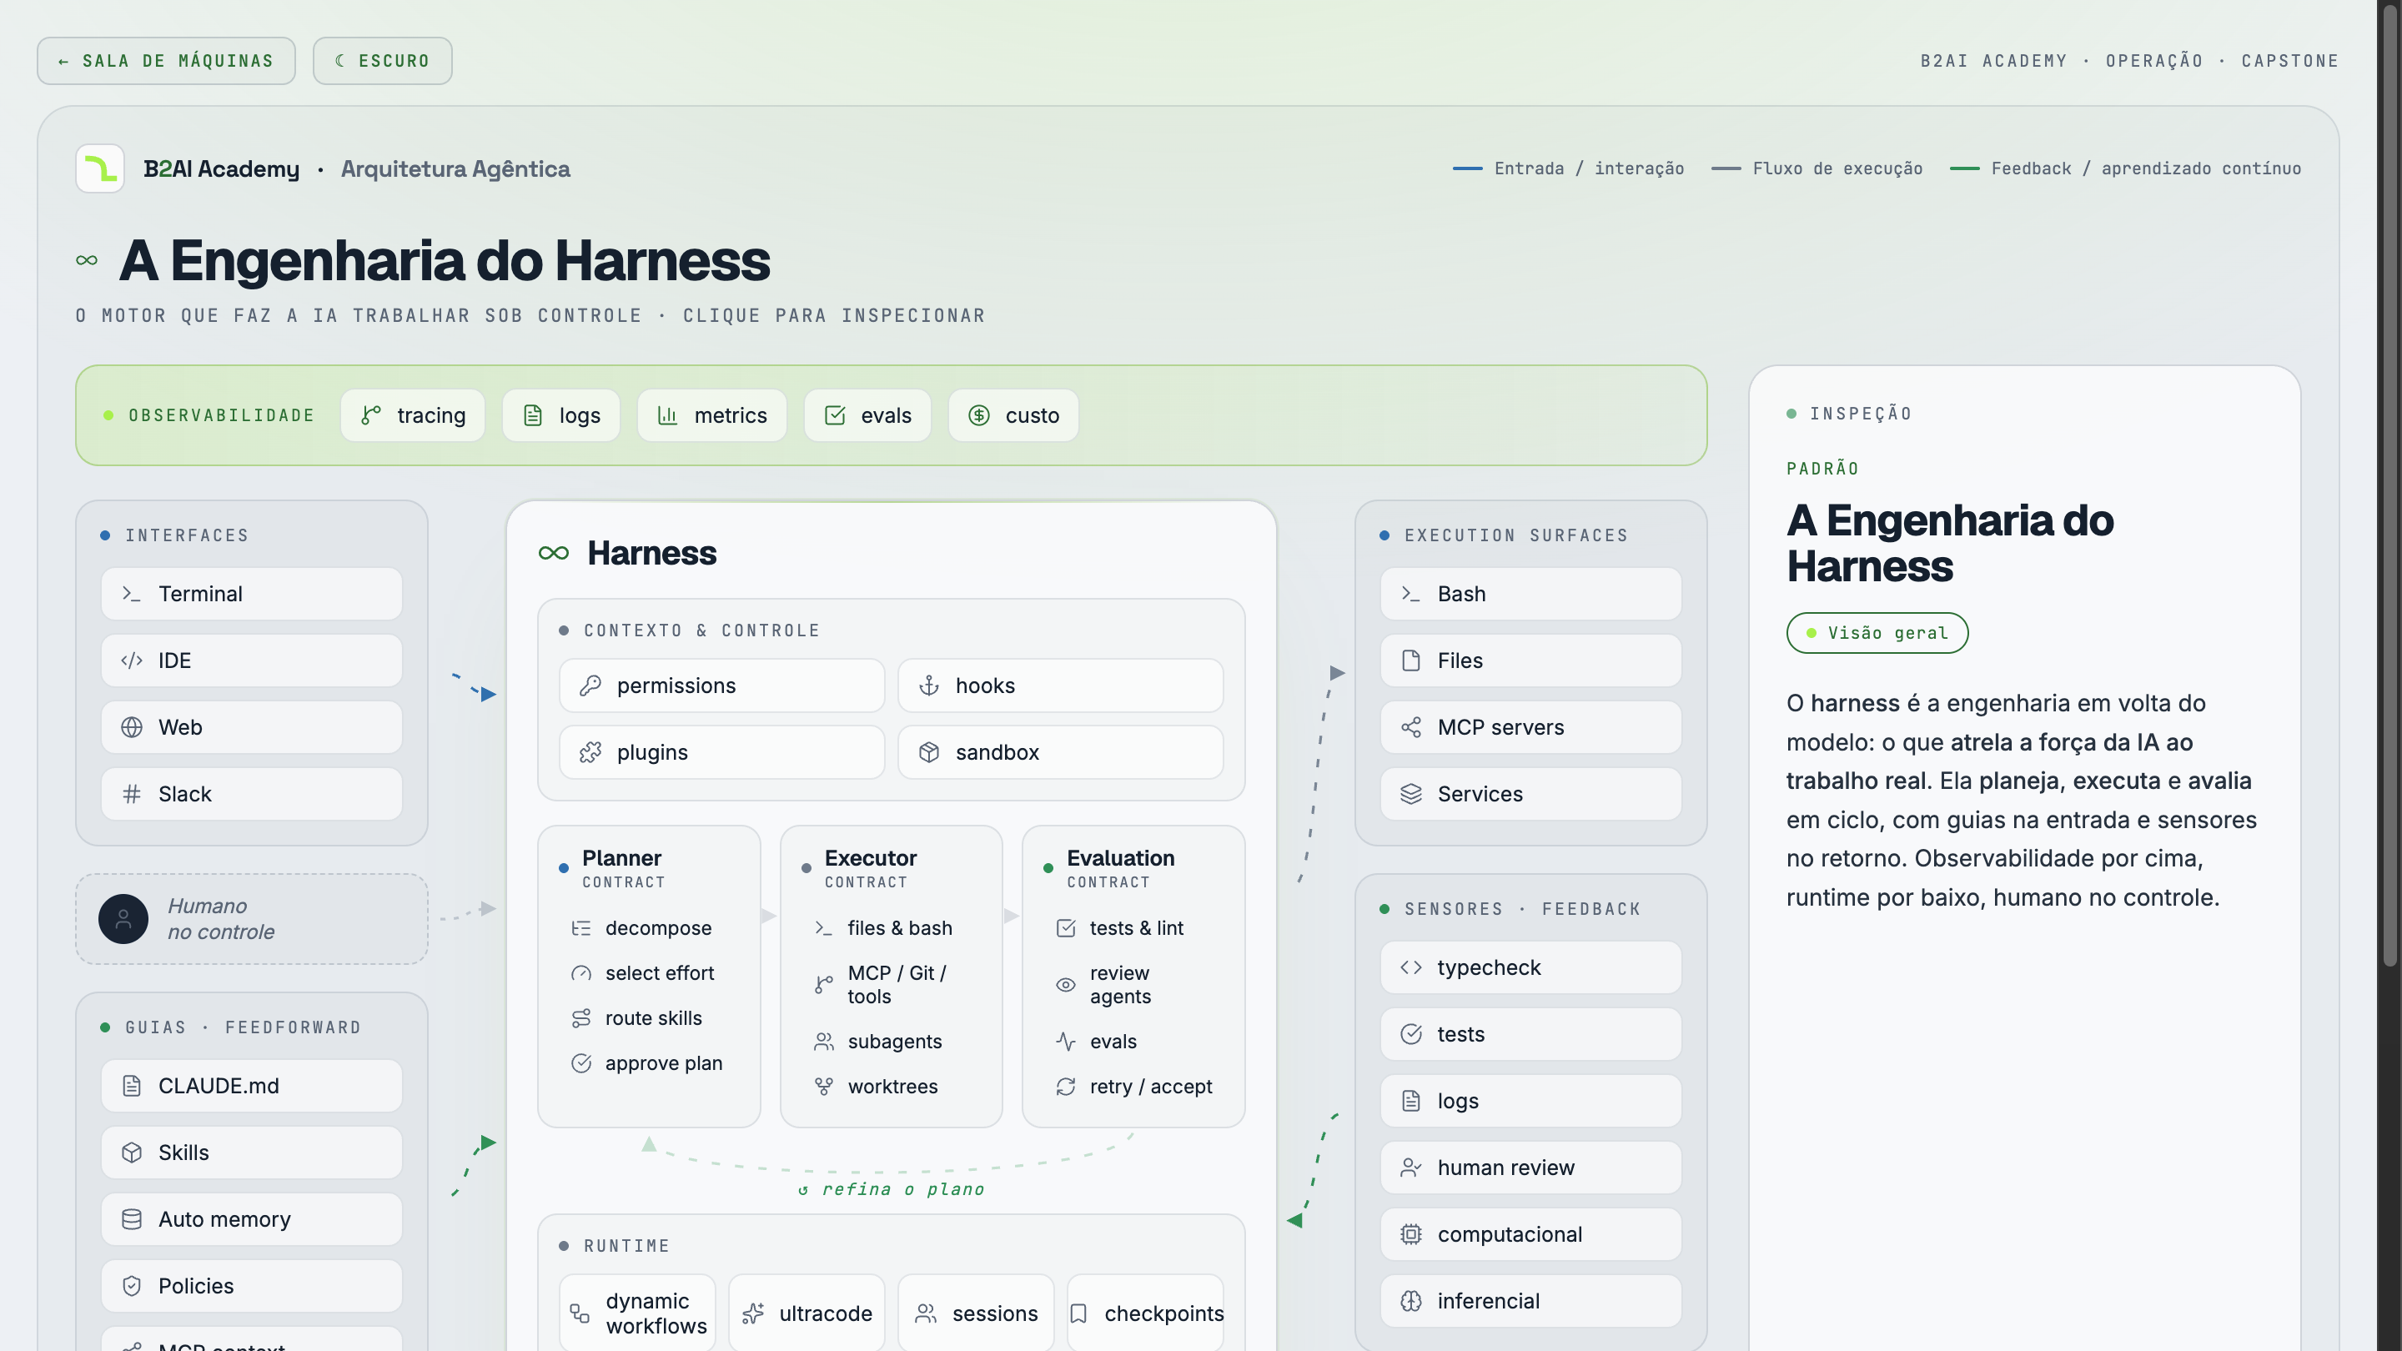2402x1351 pixels.
Task: Click the Slack hash icon
Action: [132, 793]
